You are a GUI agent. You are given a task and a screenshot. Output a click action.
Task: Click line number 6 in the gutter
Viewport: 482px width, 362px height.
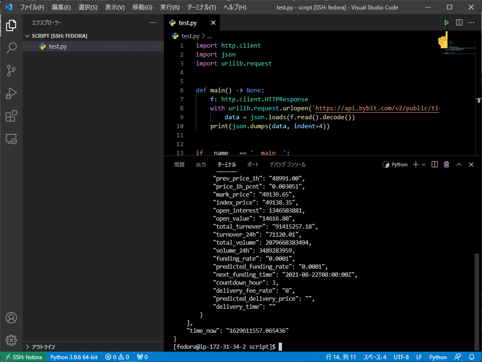(181, 90)
